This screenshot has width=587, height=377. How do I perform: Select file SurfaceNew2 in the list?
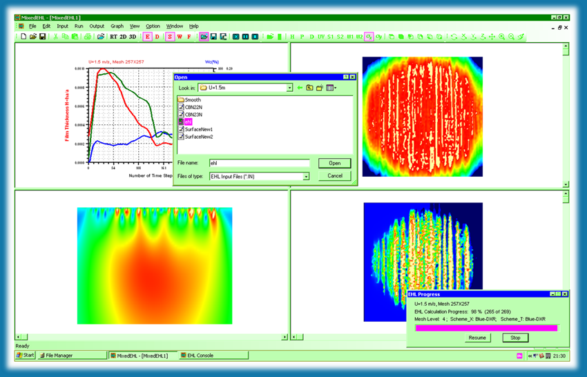click(x=196, y=137)
